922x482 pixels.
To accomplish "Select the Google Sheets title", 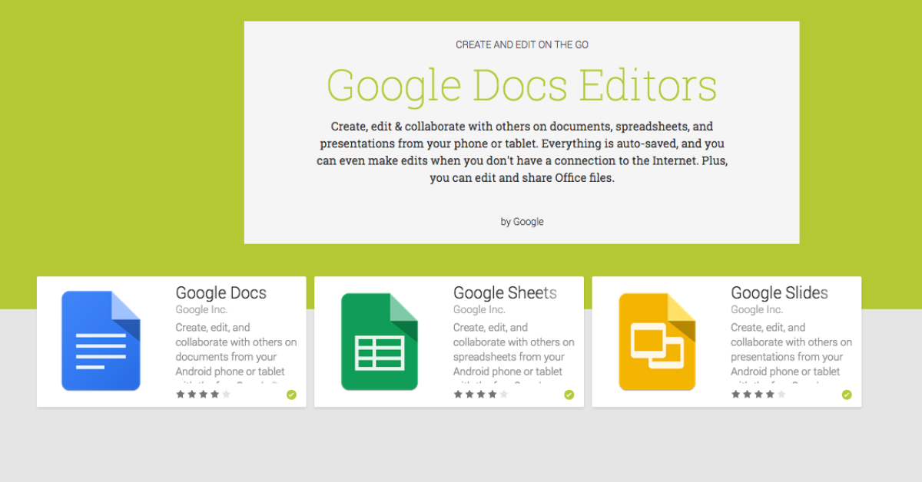I will tap(506, 292).
